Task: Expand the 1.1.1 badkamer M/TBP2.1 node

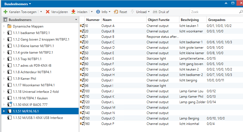Action: click(x=4, y=33)
